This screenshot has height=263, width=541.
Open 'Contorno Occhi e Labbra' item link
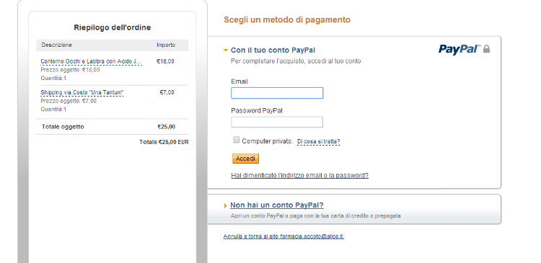coord(92,62)
